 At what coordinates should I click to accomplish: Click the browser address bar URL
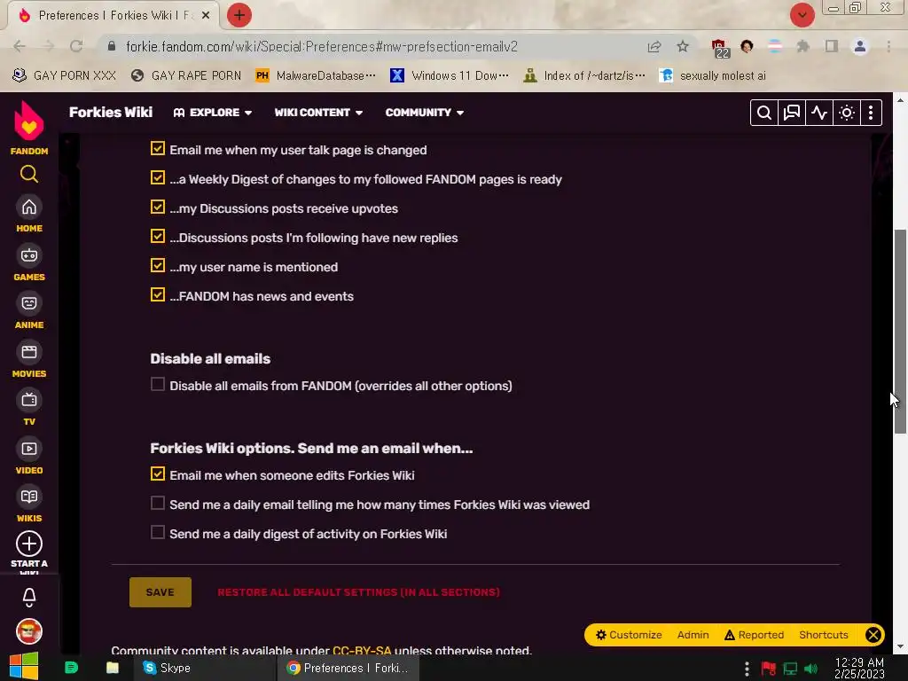[322, 46]
